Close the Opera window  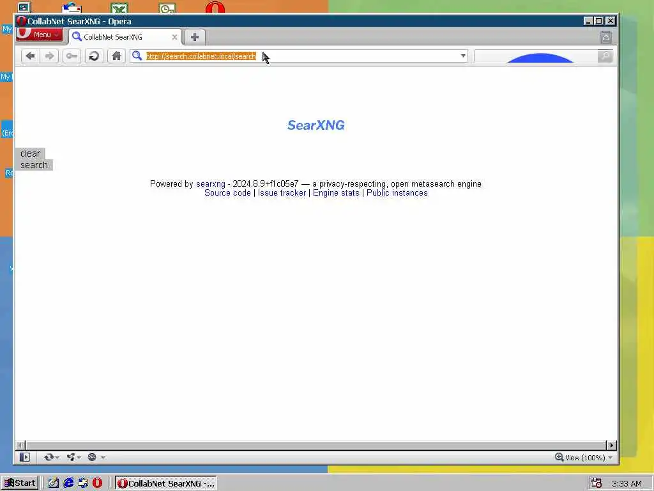610,21
